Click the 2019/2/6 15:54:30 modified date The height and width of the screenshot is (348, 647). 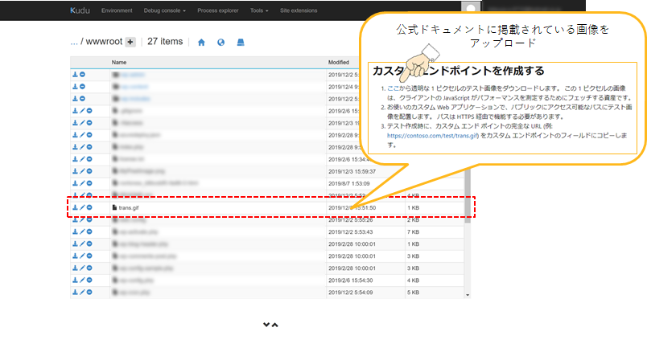click(x=350, y=280)
